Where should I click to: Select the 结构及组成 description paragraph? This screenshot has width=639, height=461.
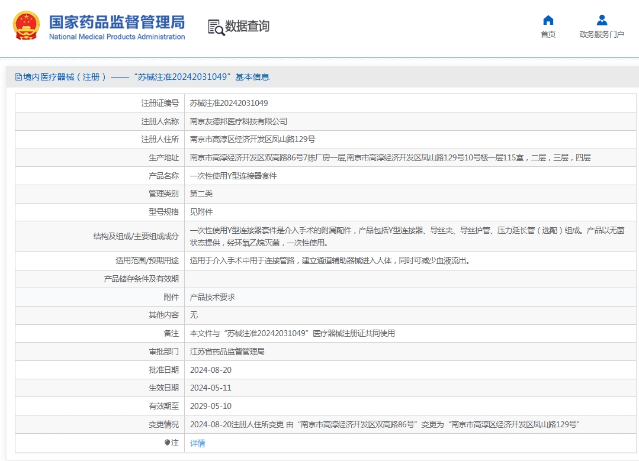[x=407, y=236]
